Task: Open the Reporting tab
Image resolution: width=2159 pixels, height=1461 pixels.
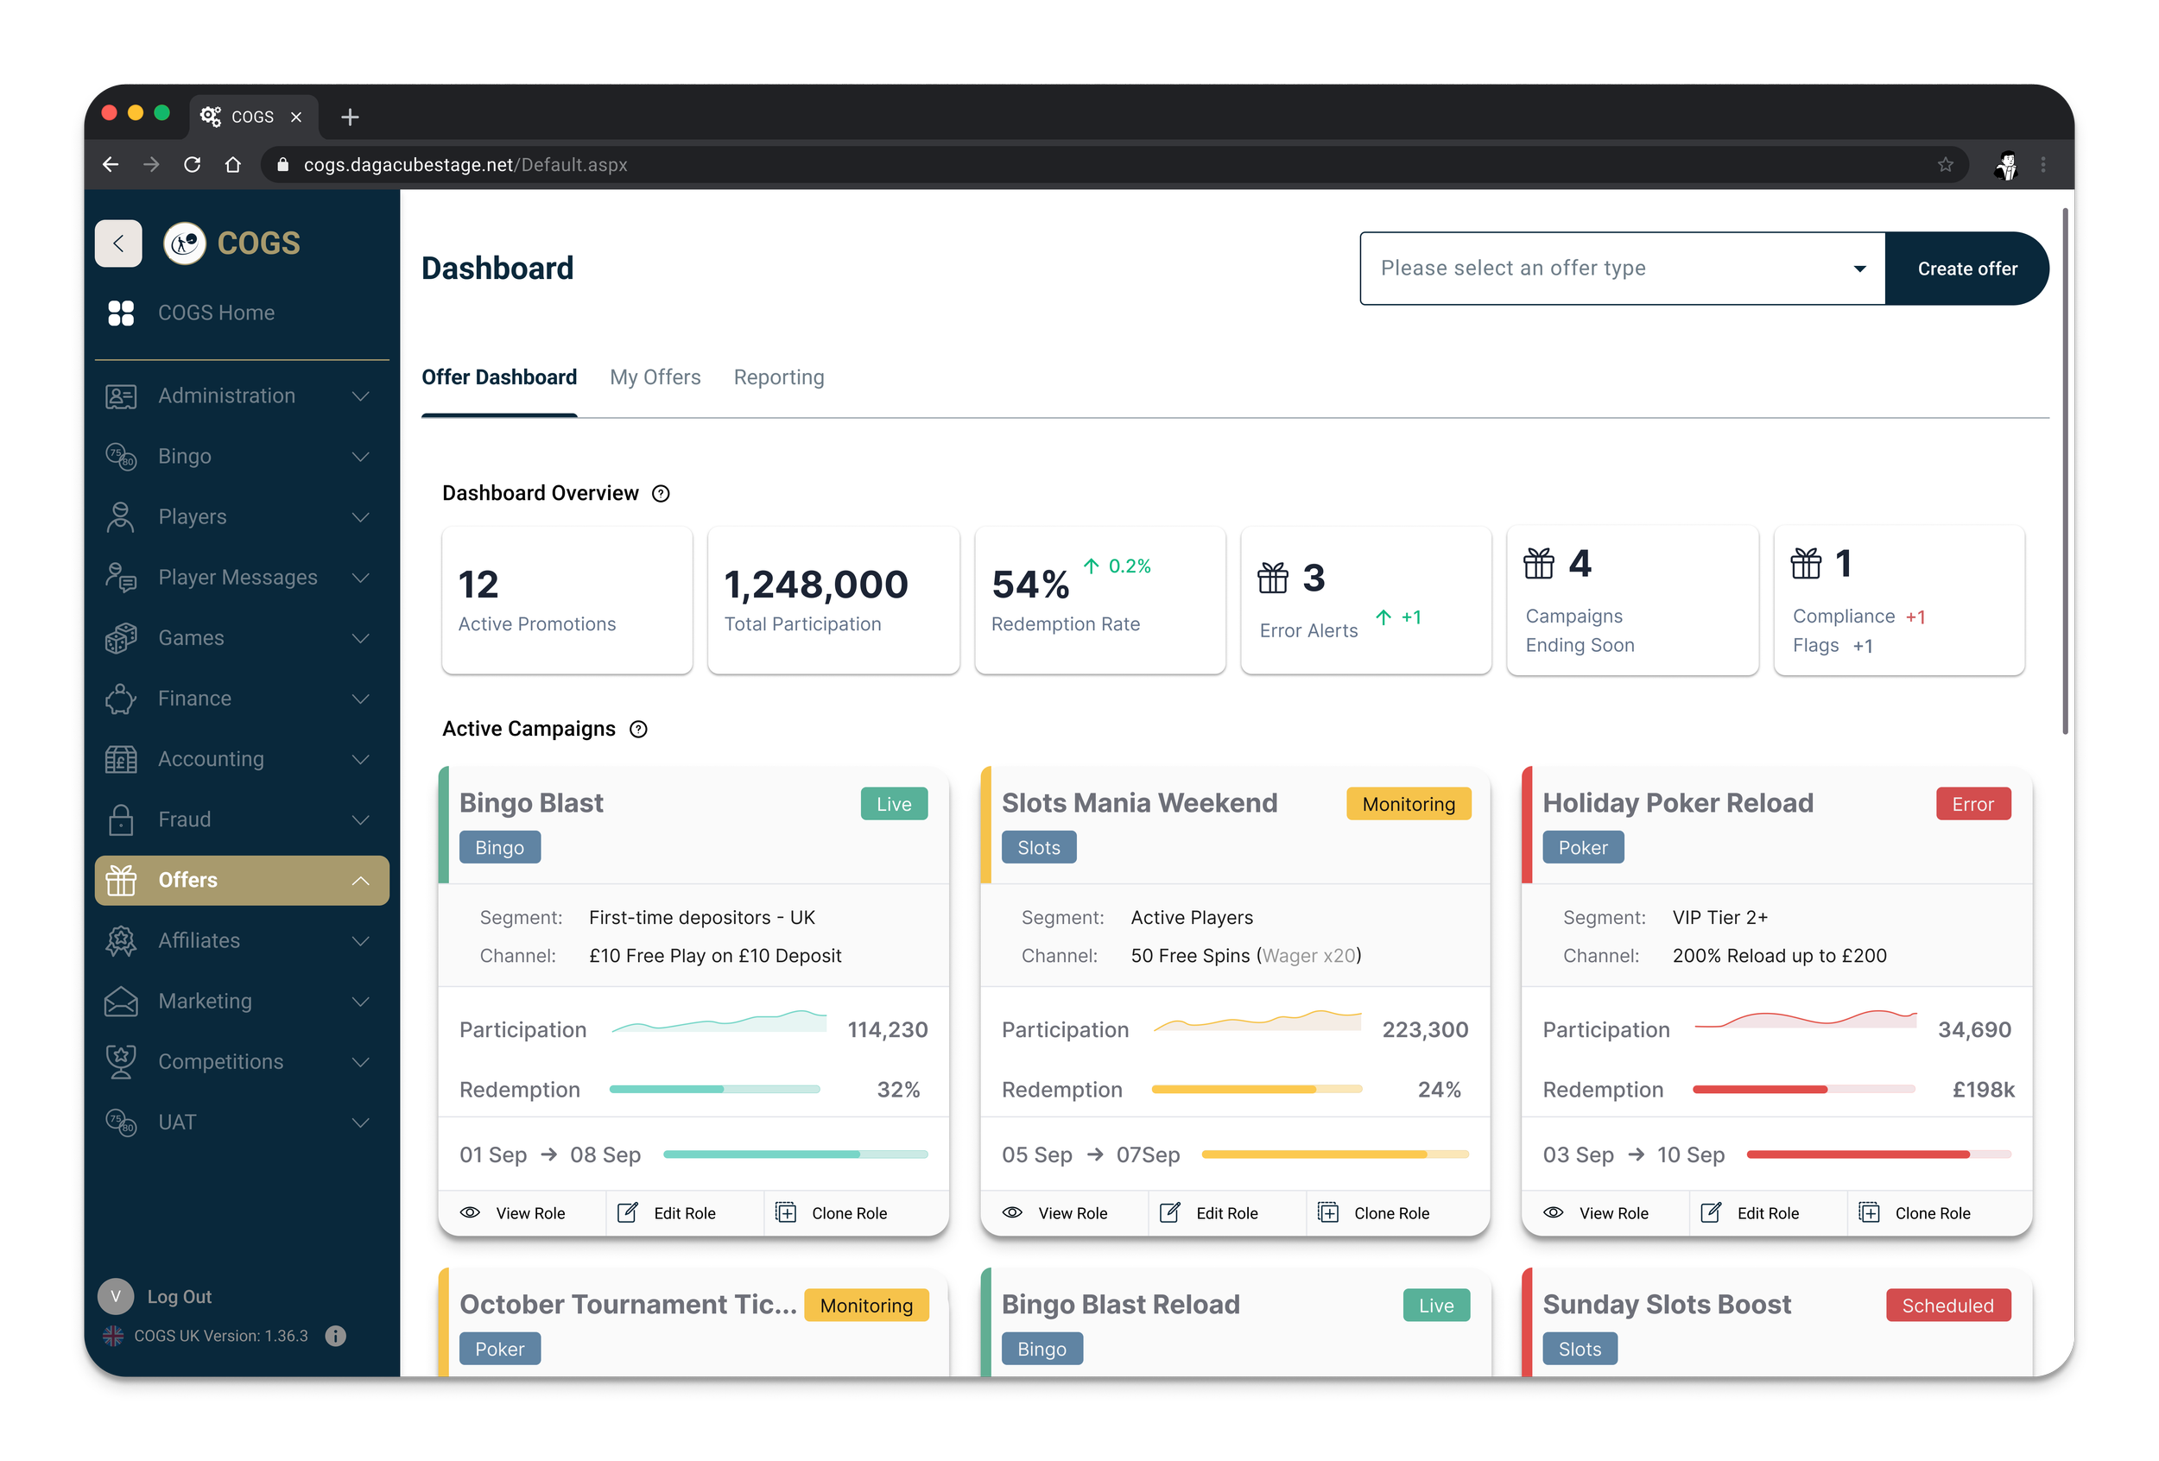Action: (778, 377)
